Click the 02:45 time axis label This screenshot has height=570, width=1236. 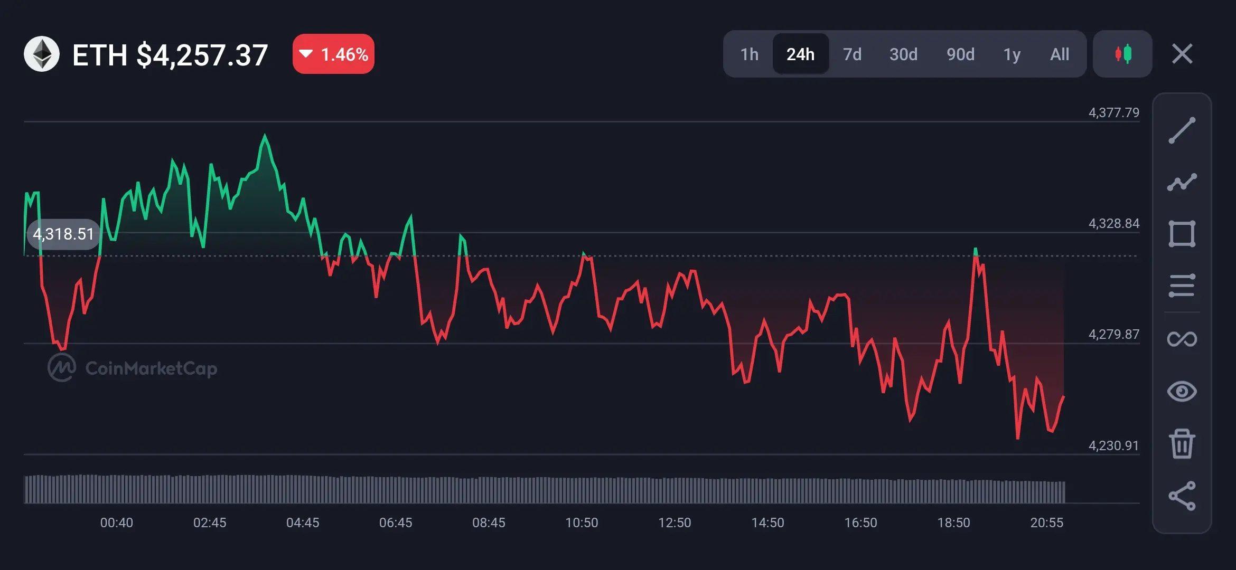[210, 522]
